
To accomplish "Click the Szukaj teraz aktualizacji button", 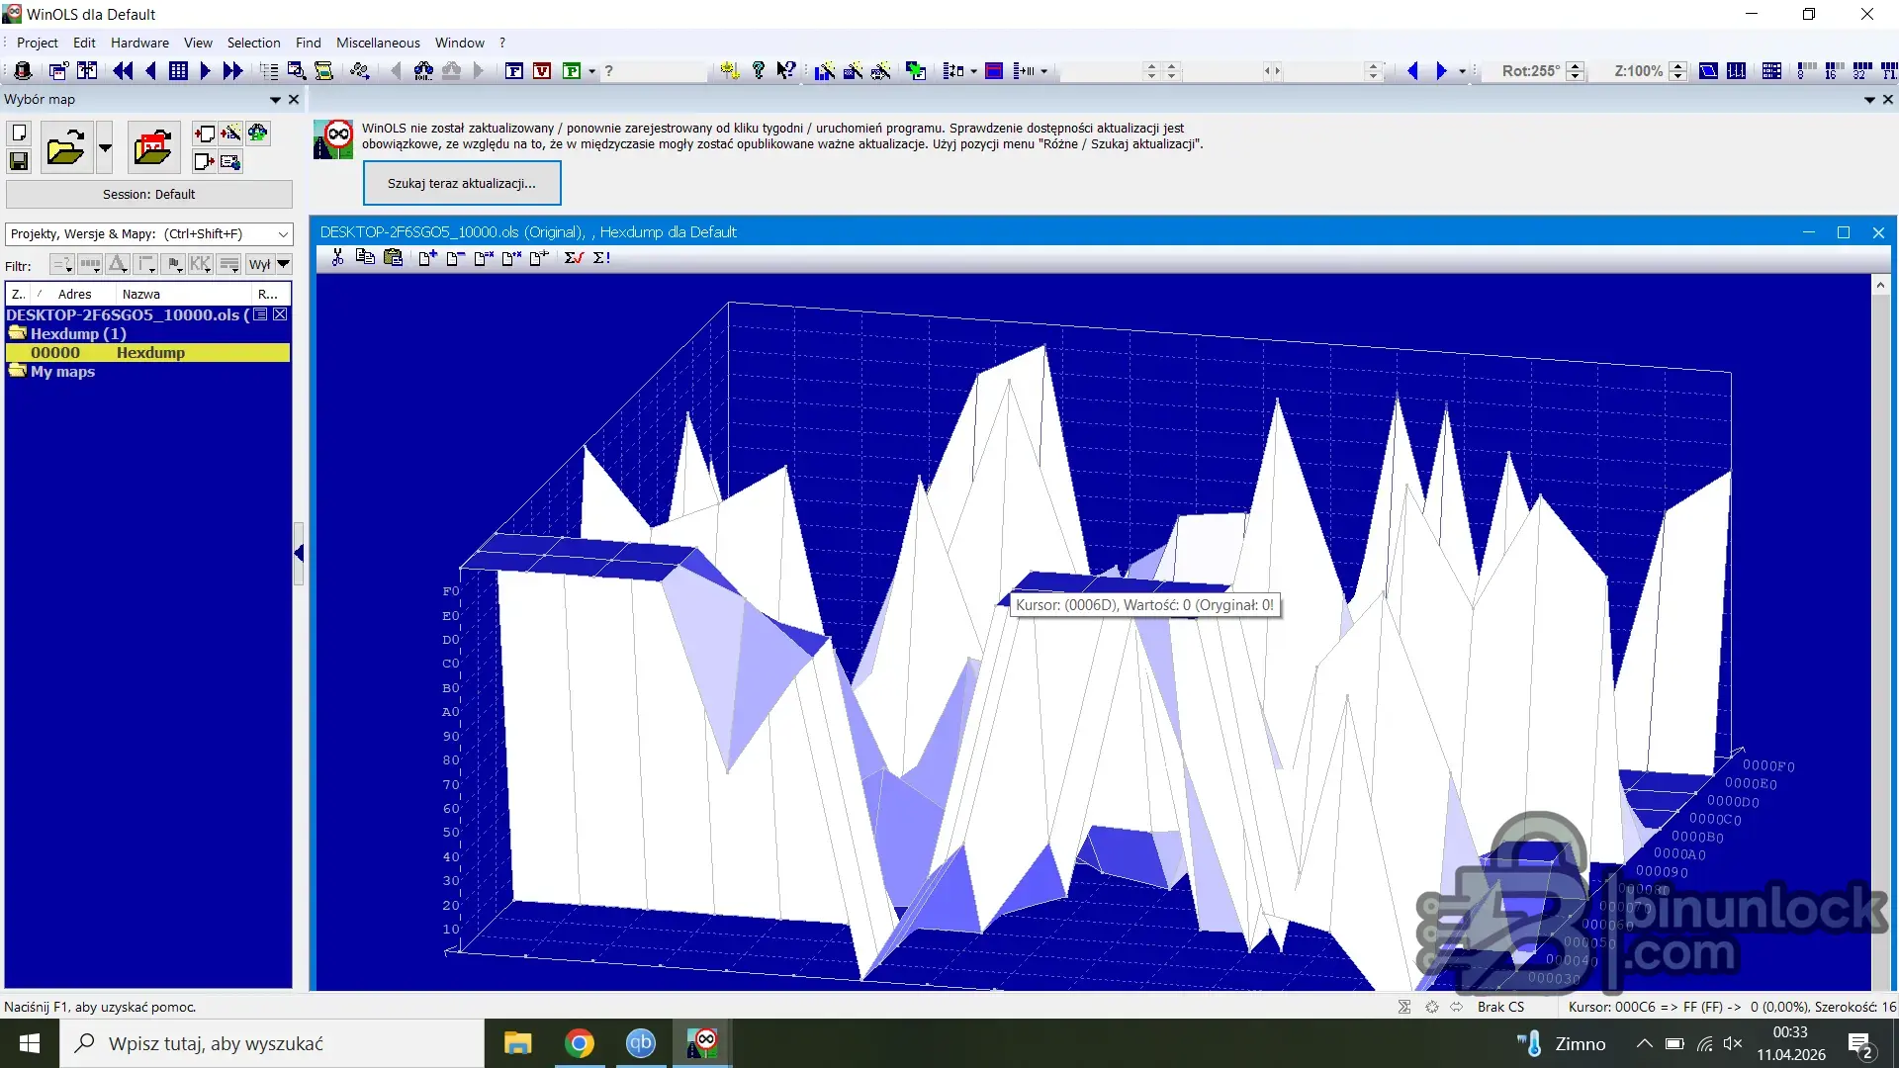I will [x=462, y=183].
